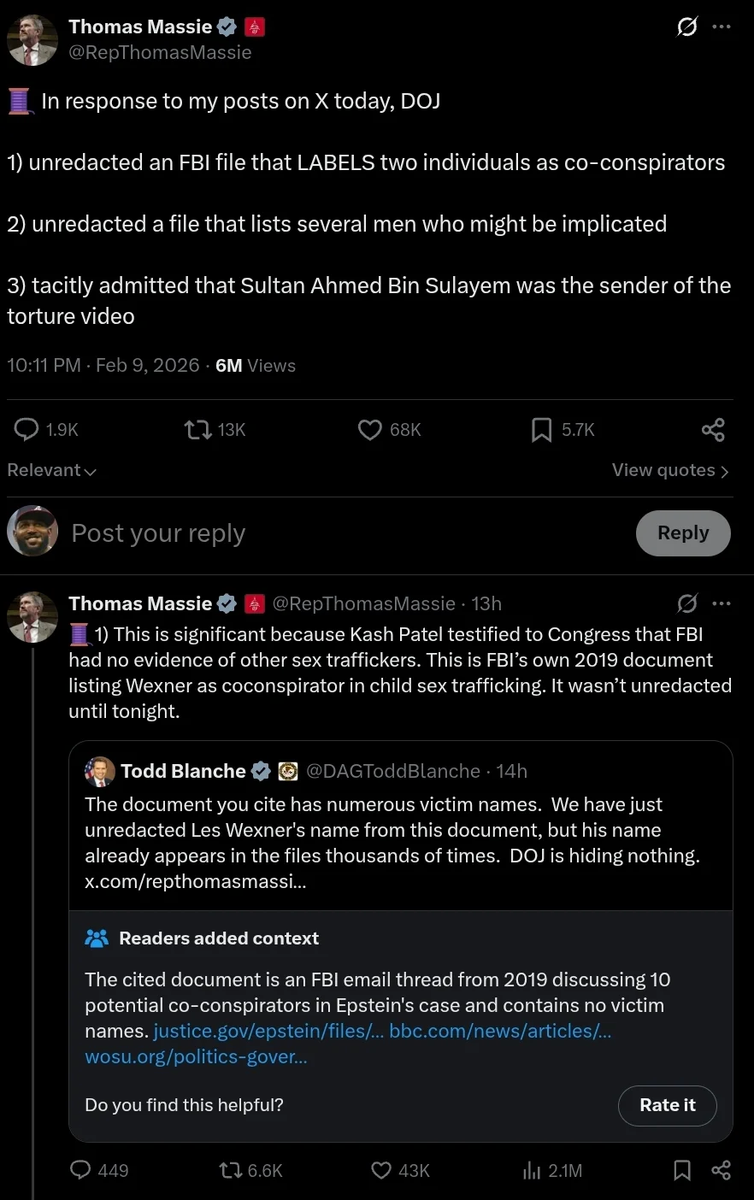Bookmark the main post showing 5.7K
Screen dimensions: 754x1200
pyautogui.click(x=541, y=429)
